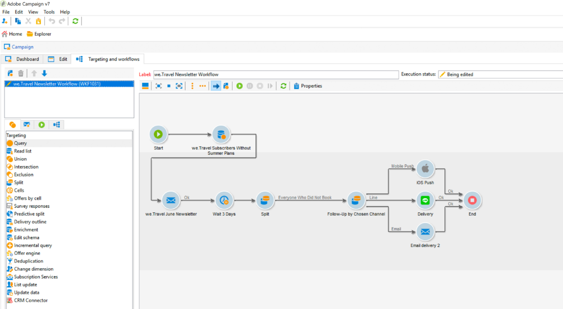
Task: Click the Execution status field
Action: [500, 75]
